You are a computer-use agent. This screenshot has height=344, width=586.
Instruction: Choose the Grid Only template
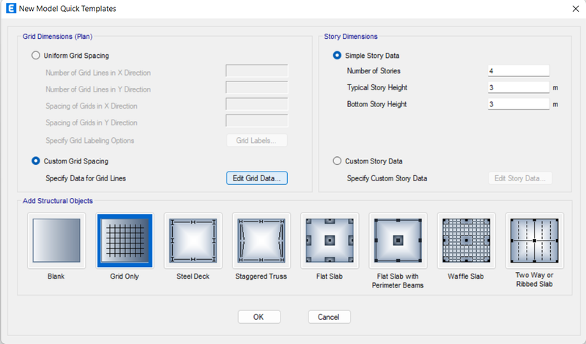[x=125, y=241]
